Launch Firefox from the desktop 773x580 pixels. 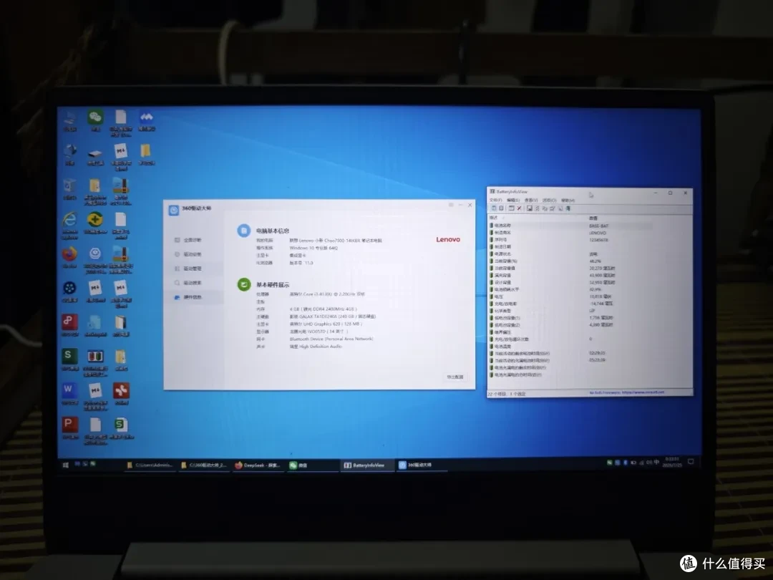(x=69, y=257)
